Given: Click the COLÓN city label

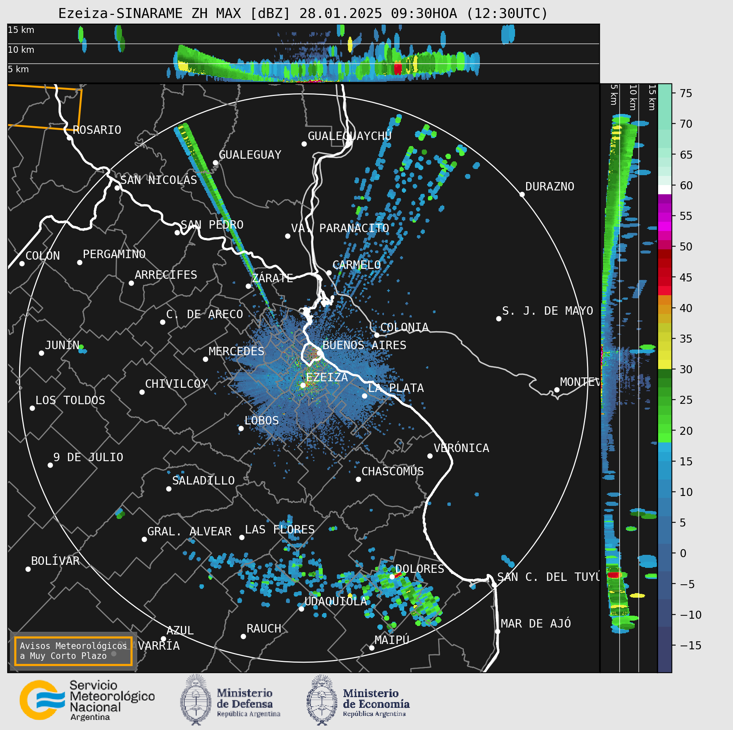Looking at the screenshot, I should (x=43, y=255).
